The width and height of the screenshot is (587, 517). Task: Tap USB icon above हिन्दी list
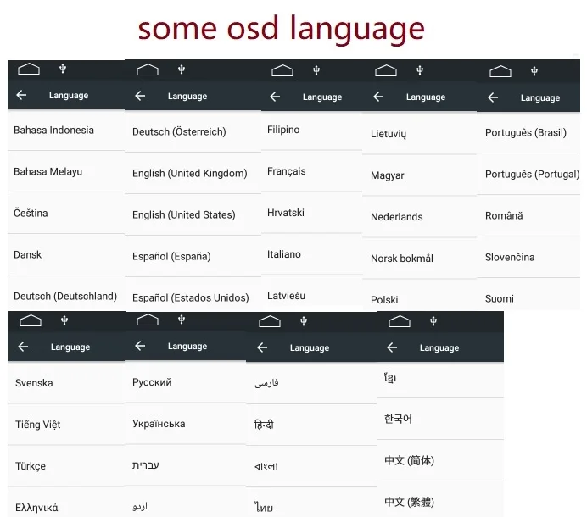[304, 321]
